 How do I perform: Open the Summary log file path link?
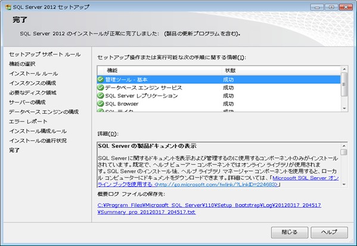(209, 208)
